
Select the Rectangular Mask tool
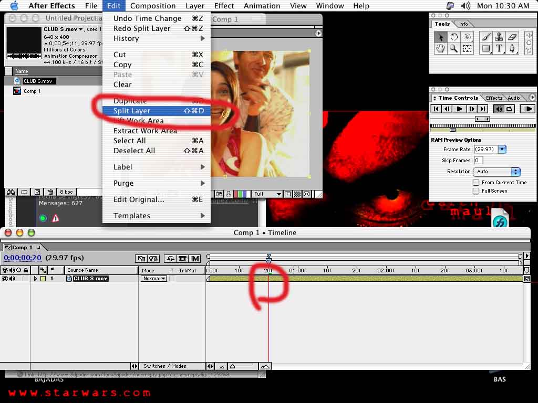coord(486,49)
